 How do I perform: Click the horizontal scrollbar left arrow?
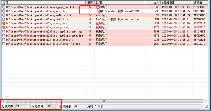[3, 101]
